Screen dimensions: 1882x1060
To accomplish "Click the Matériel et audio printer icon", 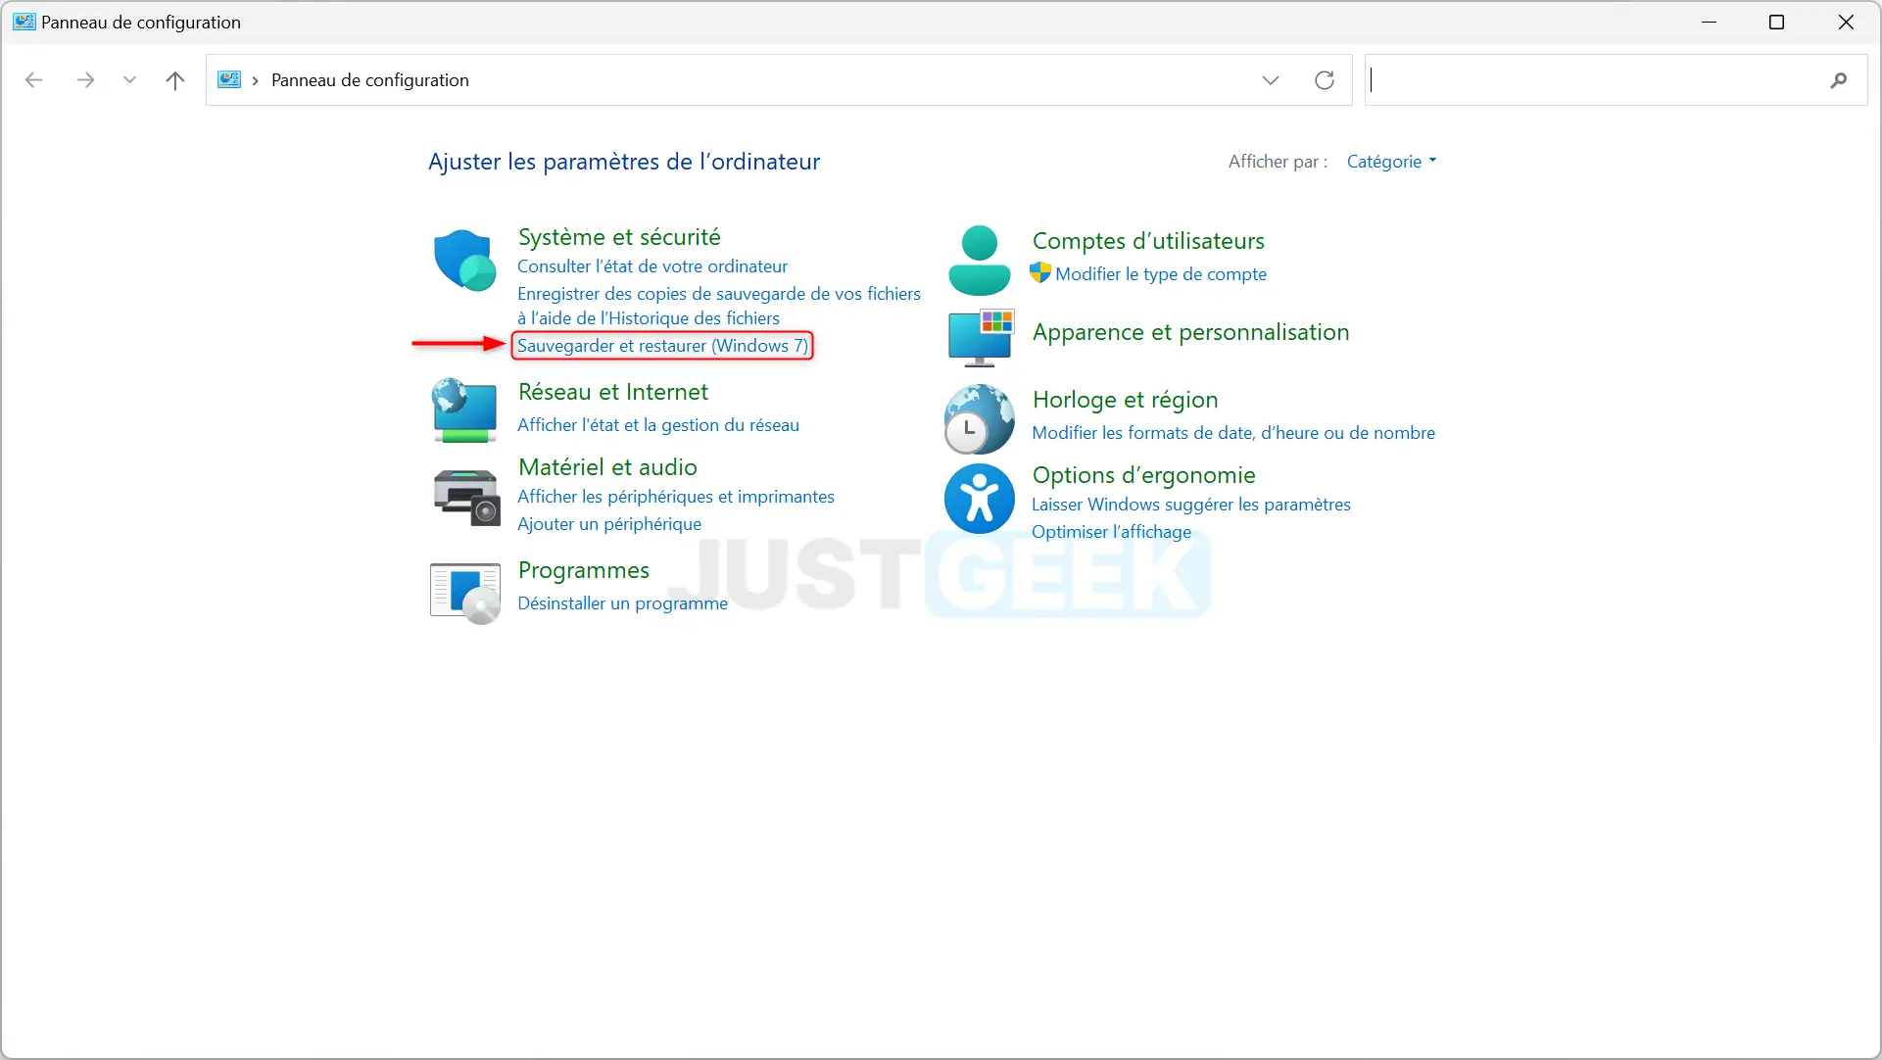I will click(x=466, y=497).
